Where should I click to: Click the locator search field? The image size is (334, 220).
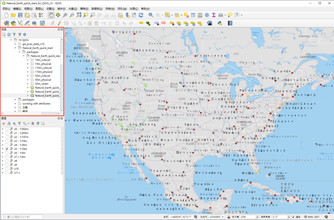click(x=22, y=217)
